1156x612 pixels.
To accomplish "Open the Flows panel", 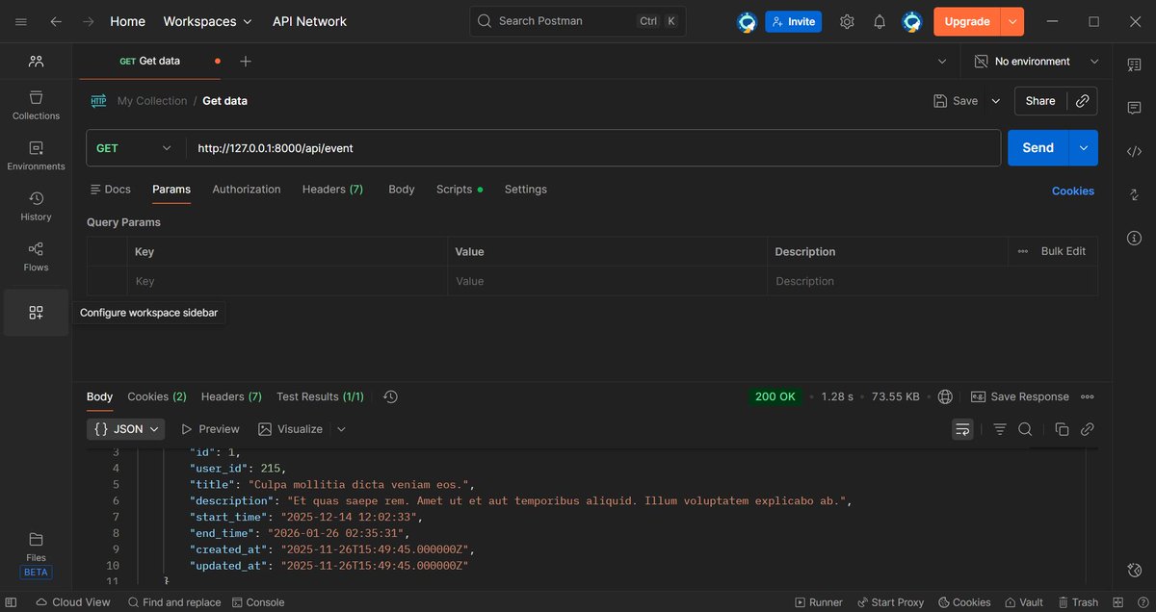I will pos(35,257).
